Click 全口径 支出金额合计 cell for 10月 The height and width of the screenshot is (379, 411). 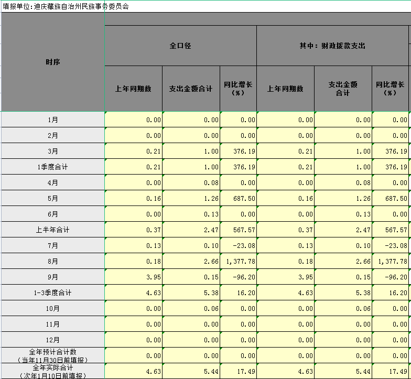pos(191,308)
